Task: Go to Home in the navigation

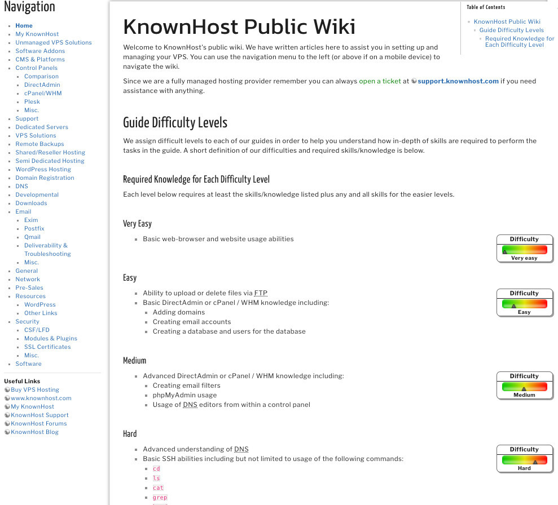Action: point(24,25)
